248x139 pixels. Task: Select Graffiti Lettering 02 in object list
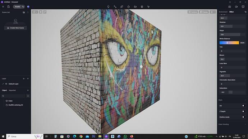coord(16,105)
